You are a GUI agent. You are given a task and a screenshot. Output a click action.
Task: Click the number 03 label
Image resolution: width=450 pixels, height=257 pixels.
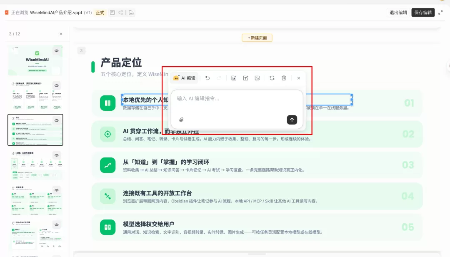coord(408,165)
